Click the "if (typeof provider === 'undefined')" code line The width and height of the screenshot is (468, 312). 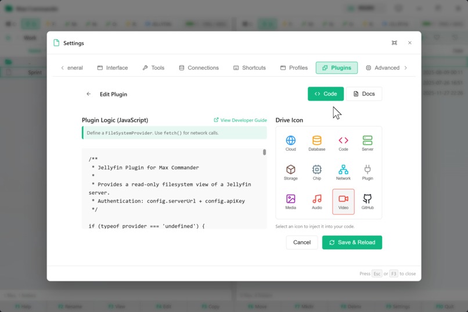146,226
